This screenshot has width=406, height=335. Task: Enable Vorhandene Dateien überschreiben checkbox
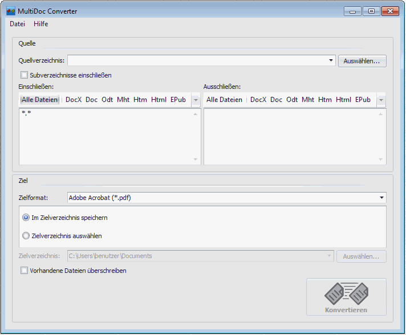coord(24,271)
